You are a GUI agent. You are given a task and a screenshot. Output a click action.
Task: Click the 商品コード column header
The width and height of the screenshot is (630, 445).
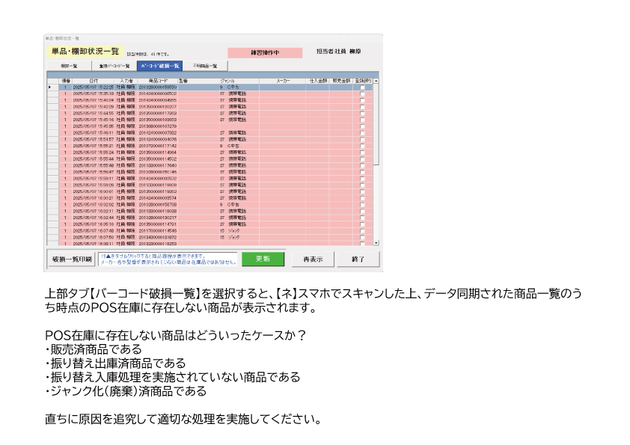click(x=158, y=80)
